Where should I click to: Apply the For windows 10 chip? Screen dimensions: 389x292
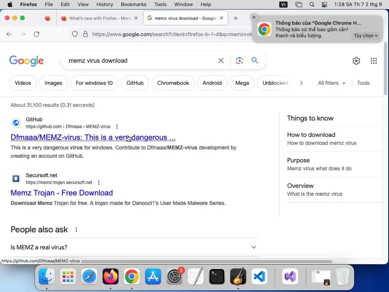coord(94,83)
